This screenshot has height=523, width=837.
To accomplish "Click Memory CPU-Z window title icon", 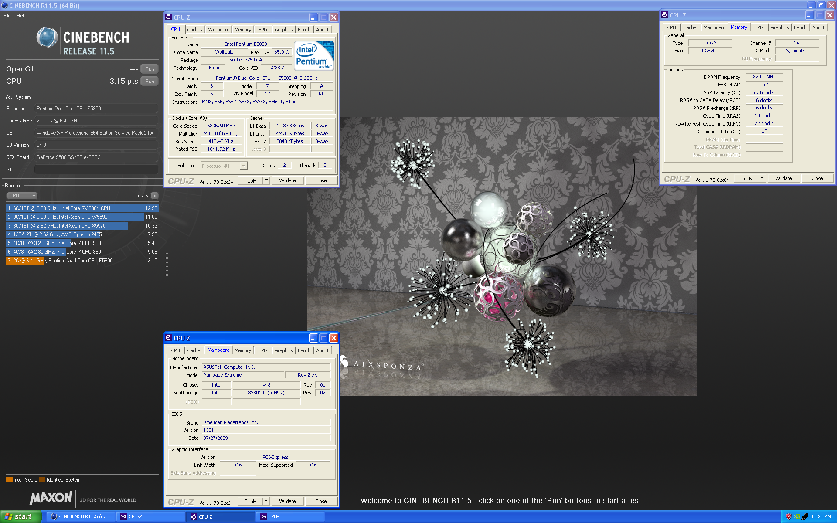I will [665, 15].
